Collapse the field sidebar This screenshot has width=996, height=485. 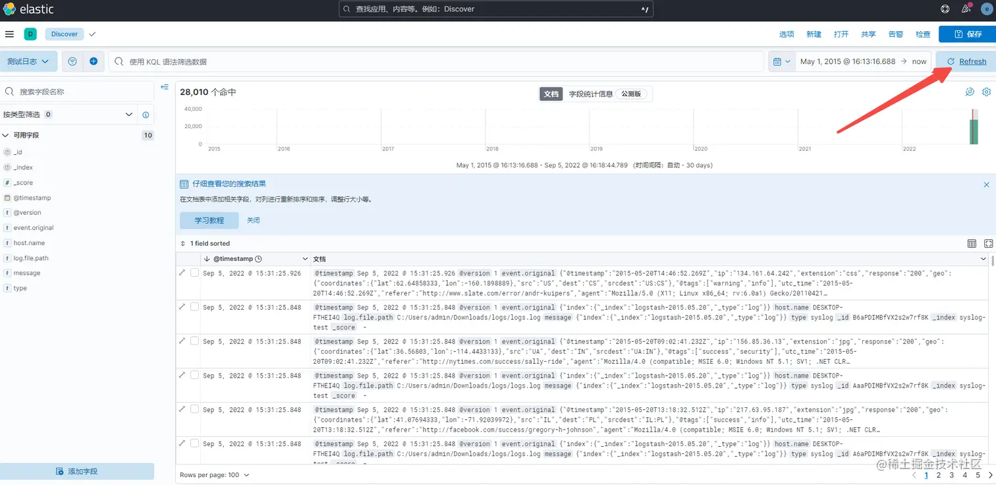165,87
